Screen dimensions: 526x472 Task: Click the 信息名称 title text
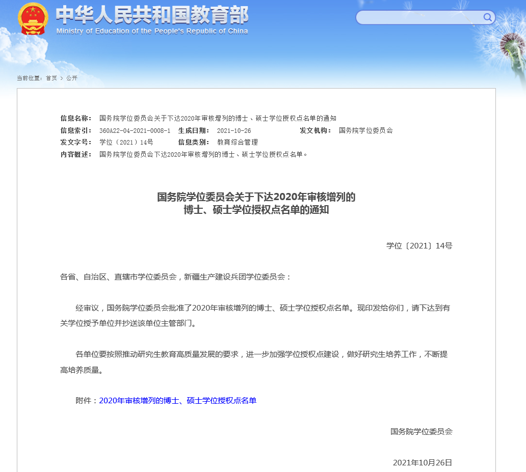pos(218,118)
